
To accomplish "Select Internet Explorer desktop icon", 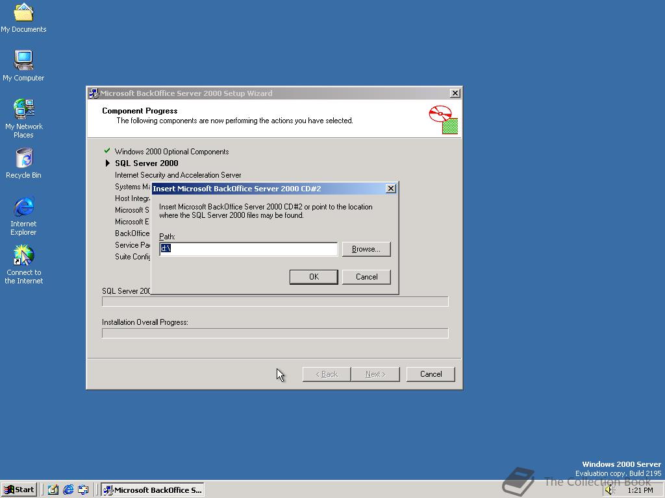I will 23,216.
